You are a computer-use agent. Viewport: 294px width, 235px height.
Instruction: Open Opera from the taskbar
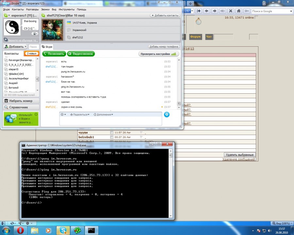(x=20, y=230)
